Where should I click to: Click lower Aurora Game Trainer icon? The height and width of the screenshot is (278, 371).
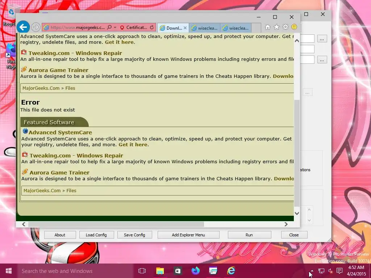click(25, 171)
